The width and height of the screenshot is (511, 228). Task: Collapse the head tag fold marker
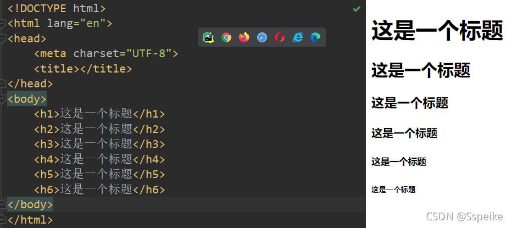point(3,38)
